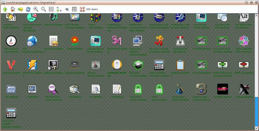Select the xfp.desktop package search icon

(x=75, y=89)
